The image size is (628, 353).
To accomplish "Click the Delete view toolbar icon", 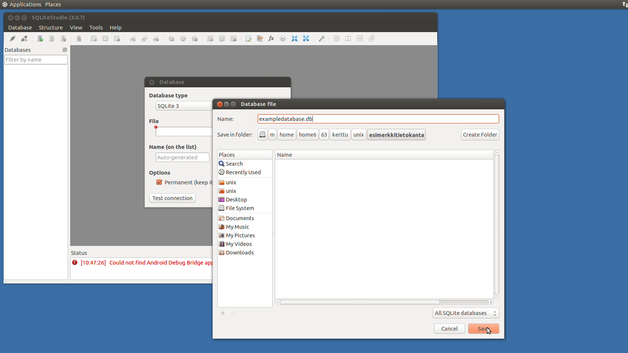I will pos(234,38).
